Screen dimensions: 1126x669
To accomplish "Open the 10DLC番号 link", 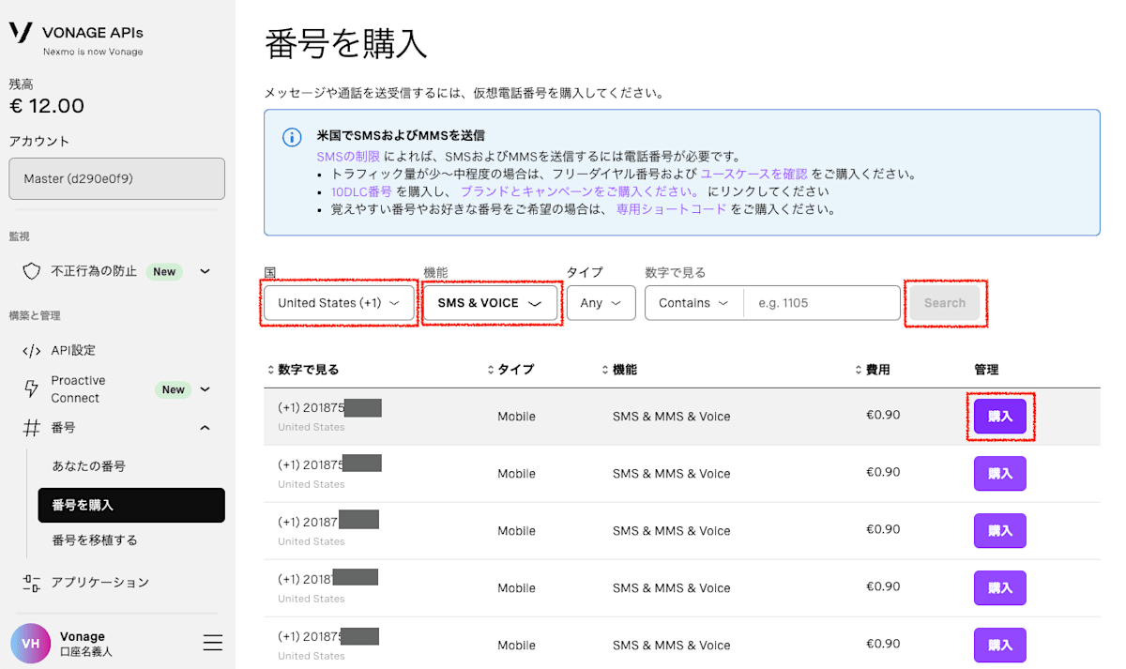I will tap(361, 191).
